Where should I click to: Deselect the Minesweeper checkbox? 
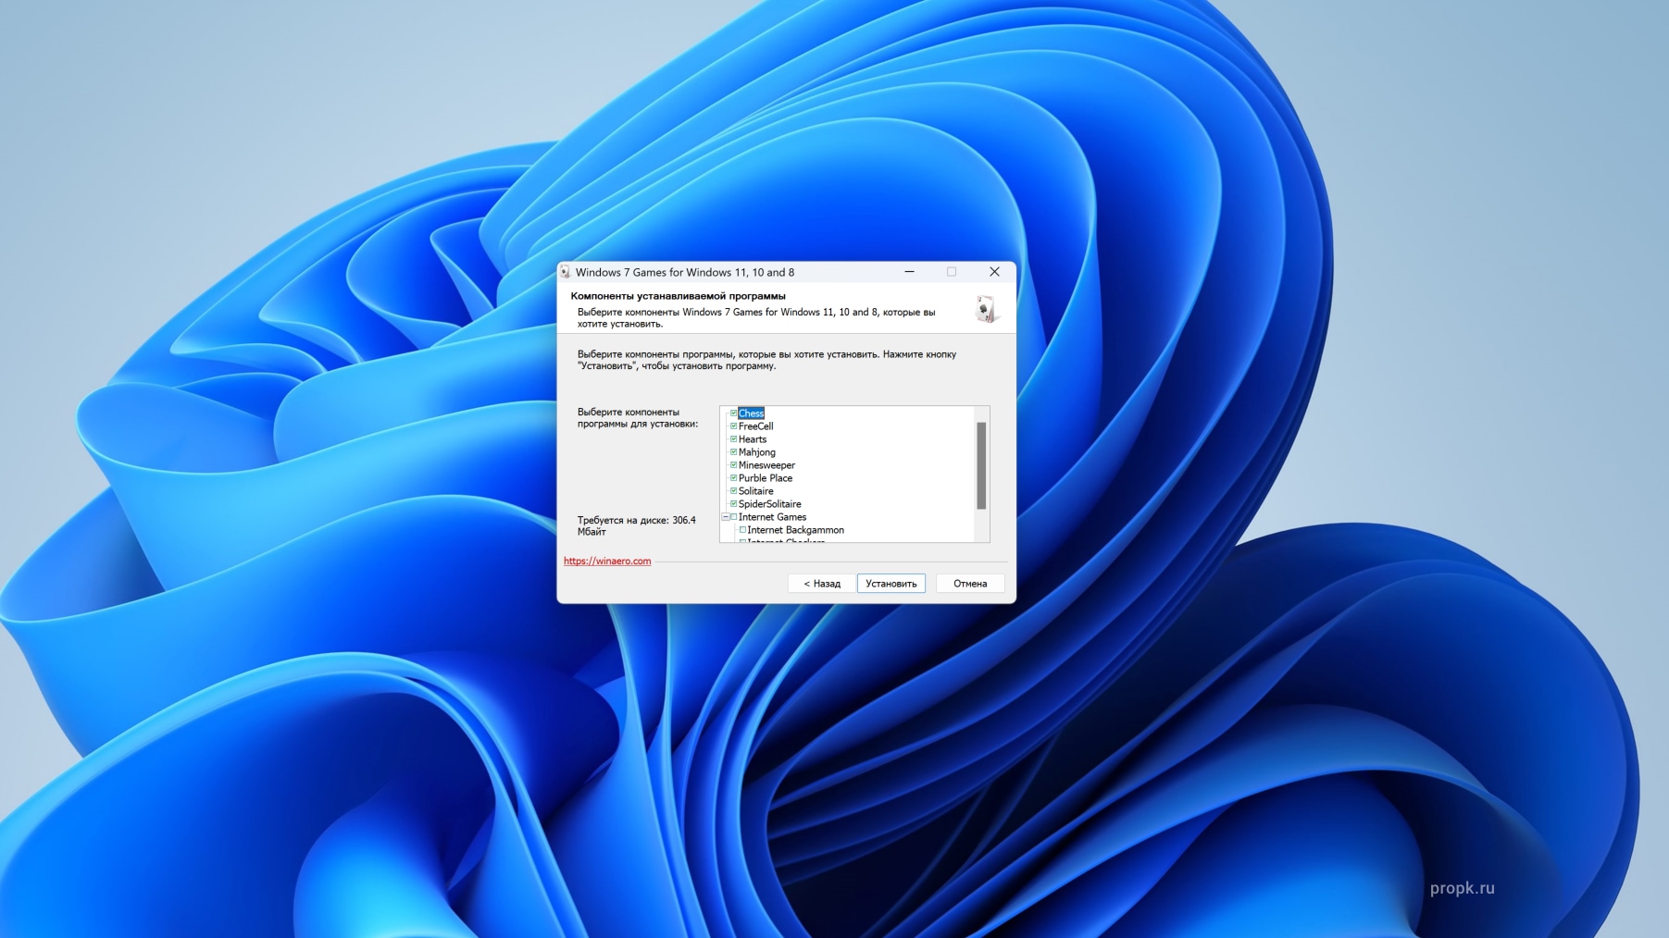tap(733, 465)
